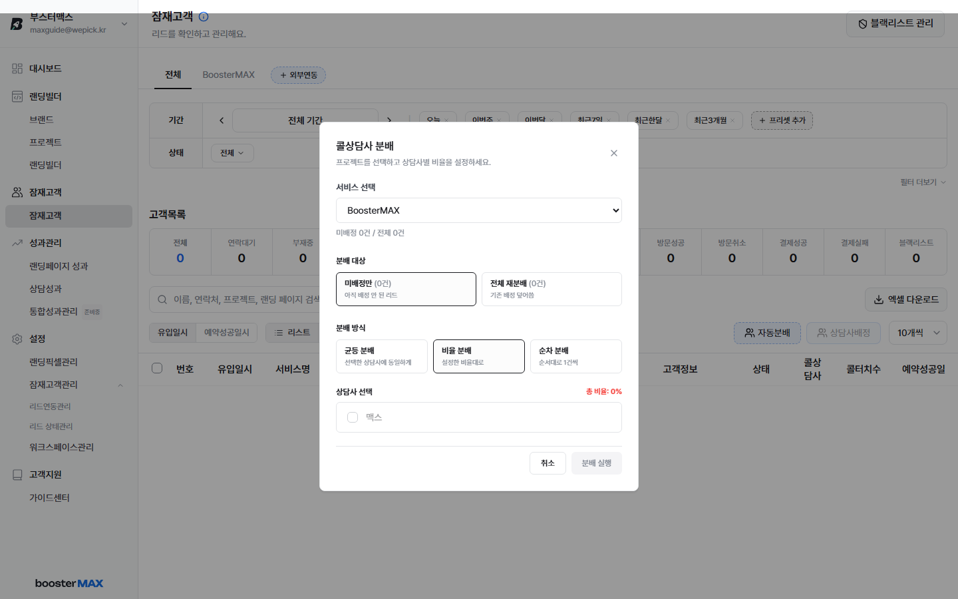Image resolution: width=958 pixels, height=599 pixels.
Task: Remove the 최근한달 preset chip
Action: point(668,120)
